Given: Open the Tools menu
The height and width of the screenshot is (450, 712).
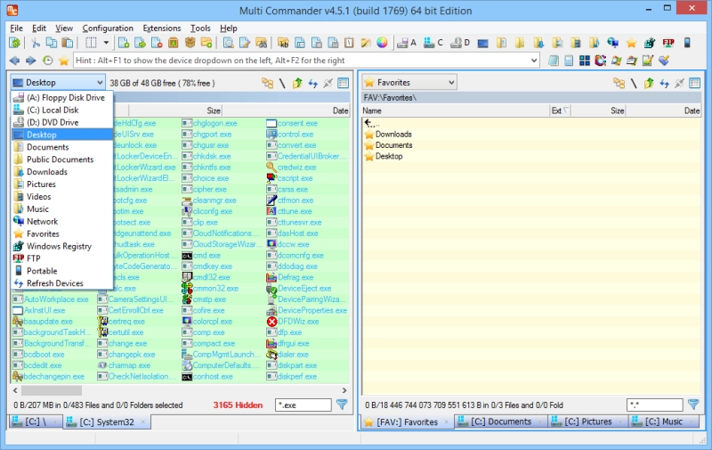Looking at the screenshot, I should tap(200, 29).
